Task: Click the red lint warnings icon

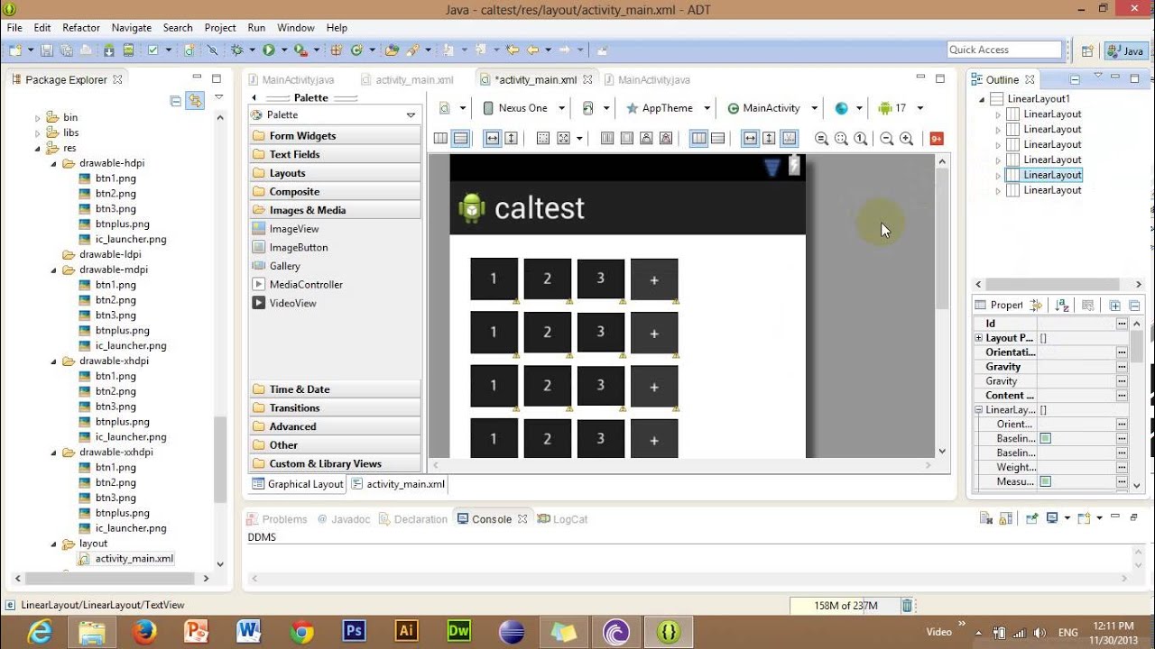Action: coord(937,138)
